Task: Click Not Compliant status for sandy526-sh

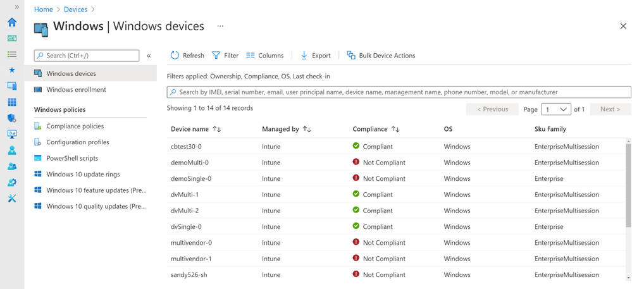Action: coord(379,274)
